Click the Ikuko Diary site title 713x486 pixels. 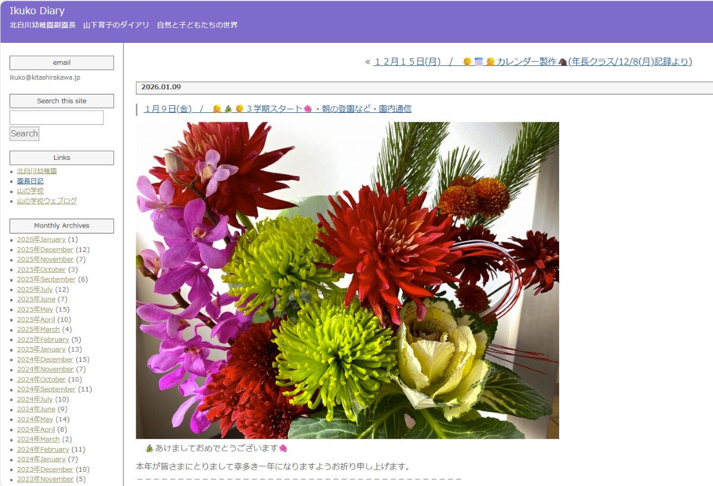37,11
